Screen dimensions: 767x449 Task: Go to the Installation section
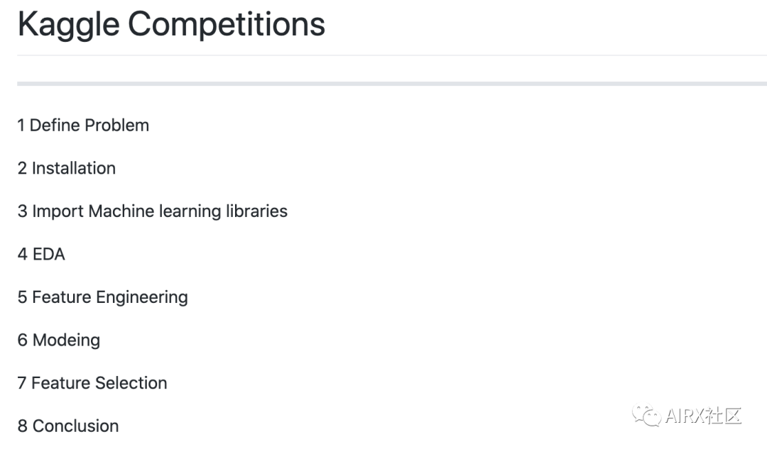(x=67, y=168)
